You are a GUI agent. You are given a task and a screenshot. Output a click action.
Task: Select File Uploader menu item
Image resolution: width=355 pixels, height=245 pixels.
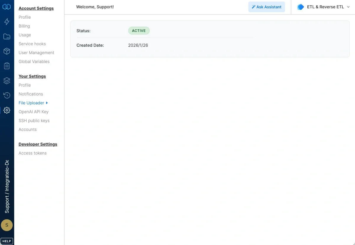coord(33,103)
